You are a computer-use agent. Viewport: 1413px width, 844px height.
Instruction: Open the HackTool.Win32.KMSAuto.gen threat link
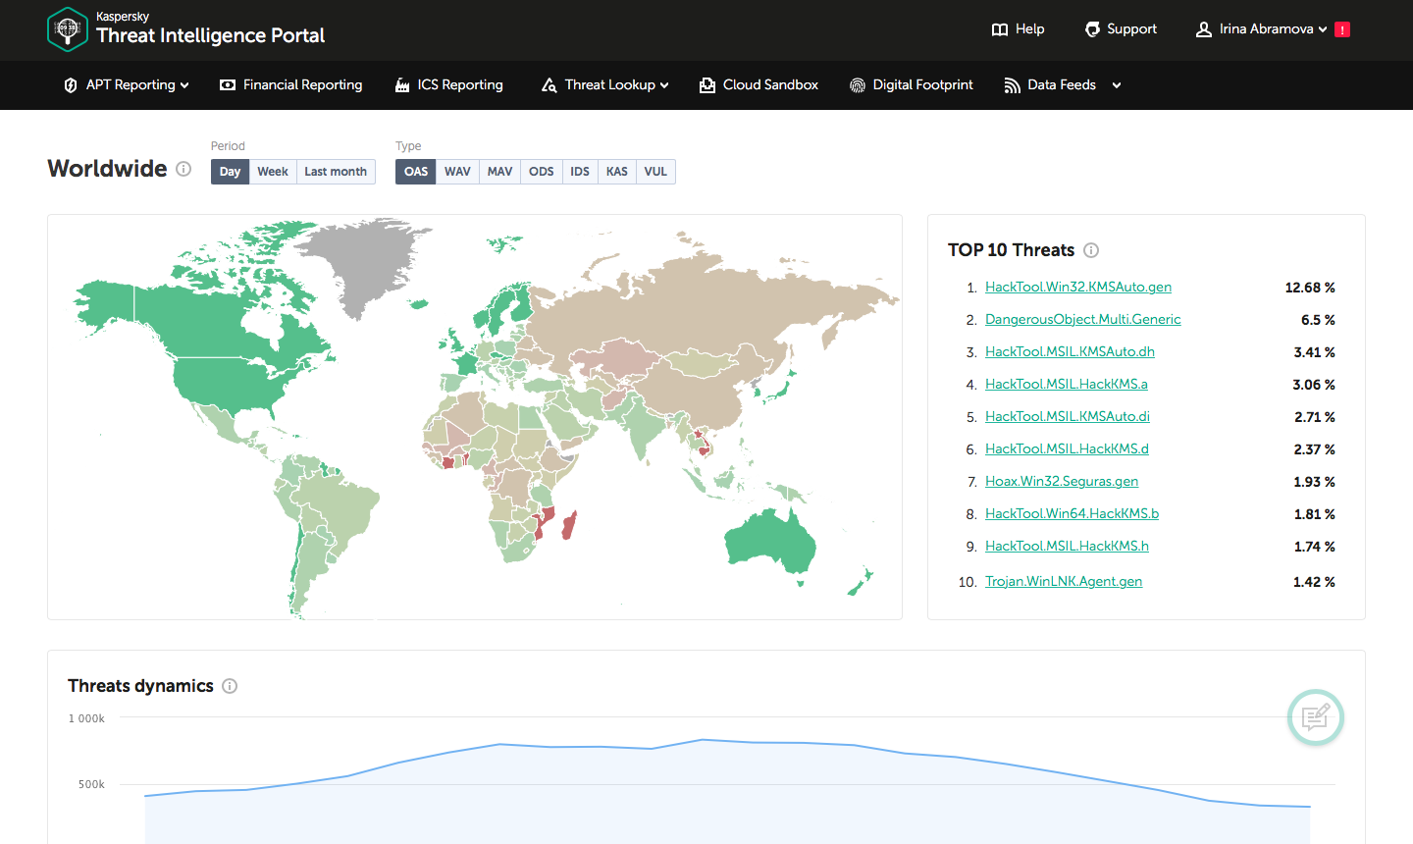1077,288
